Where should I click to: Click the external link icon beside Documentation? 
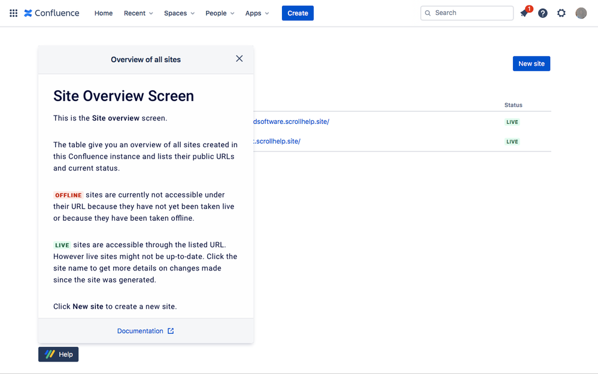[171, 331]
